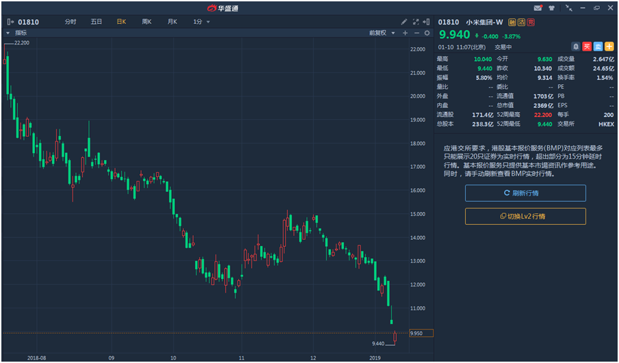
Task: Toggle the right side panel collapse icon
Action: point(427,22)
